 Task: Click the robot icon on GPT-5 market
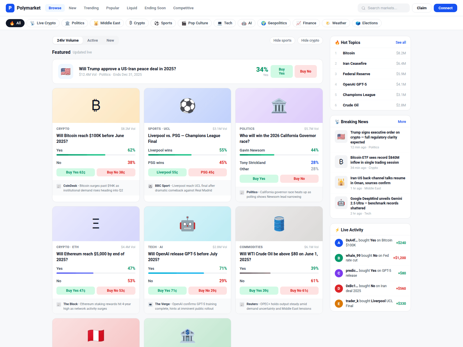point(188,224)
